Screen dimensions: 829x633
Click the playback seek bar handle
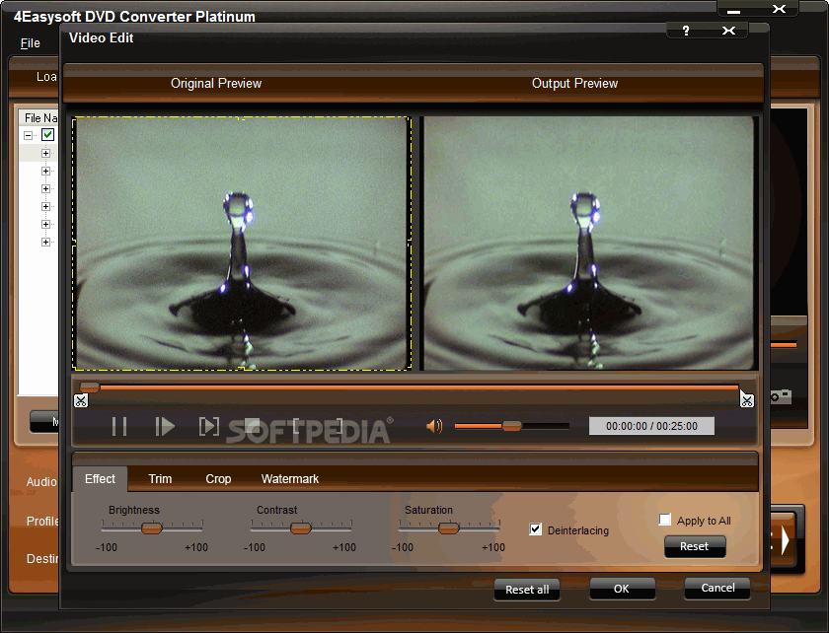[x=90, y=387]
